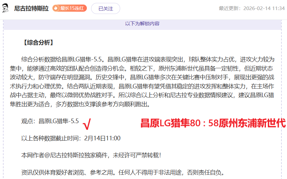
Task: Open the 尼古拉特斯拉 author name link
Action: (x=31, y=8)
